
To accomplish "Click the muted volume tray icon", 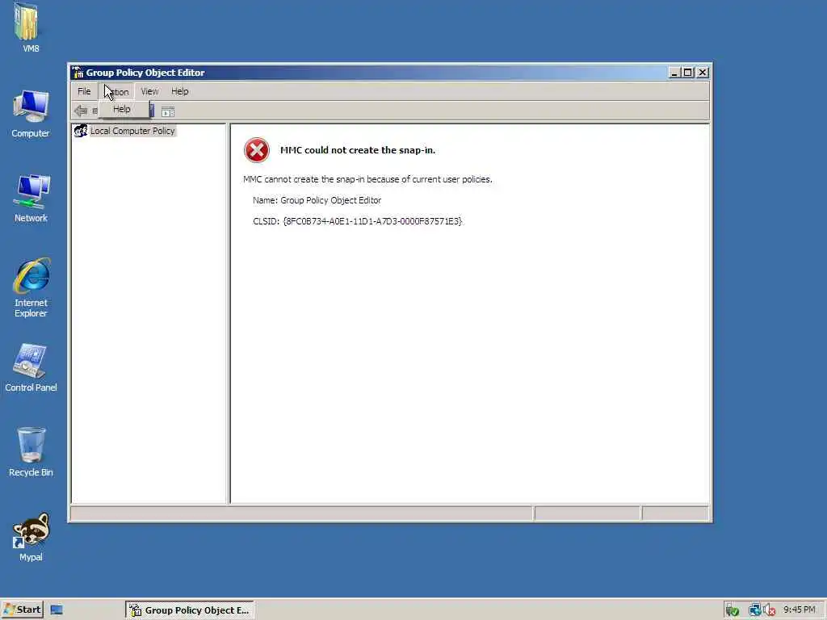I will pyautogui.click(x=769, y=610).
